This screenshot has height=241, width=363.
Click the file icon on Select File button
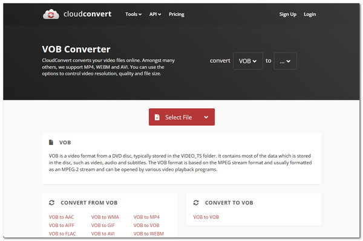click(x=157, y=117)
